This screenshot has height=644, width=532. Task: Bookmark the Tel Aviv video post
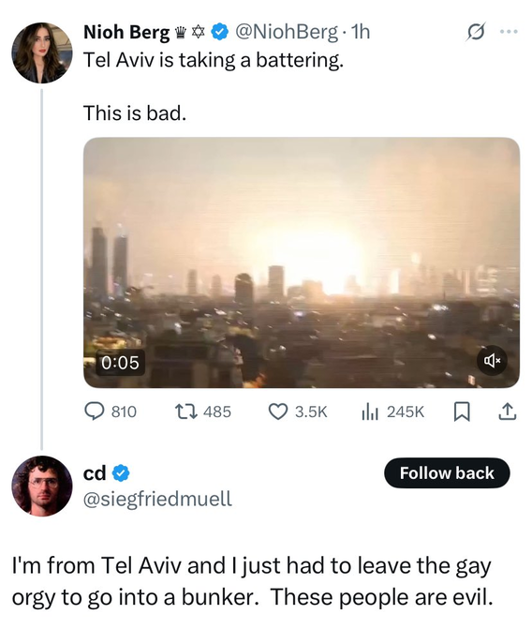[462, 412]
